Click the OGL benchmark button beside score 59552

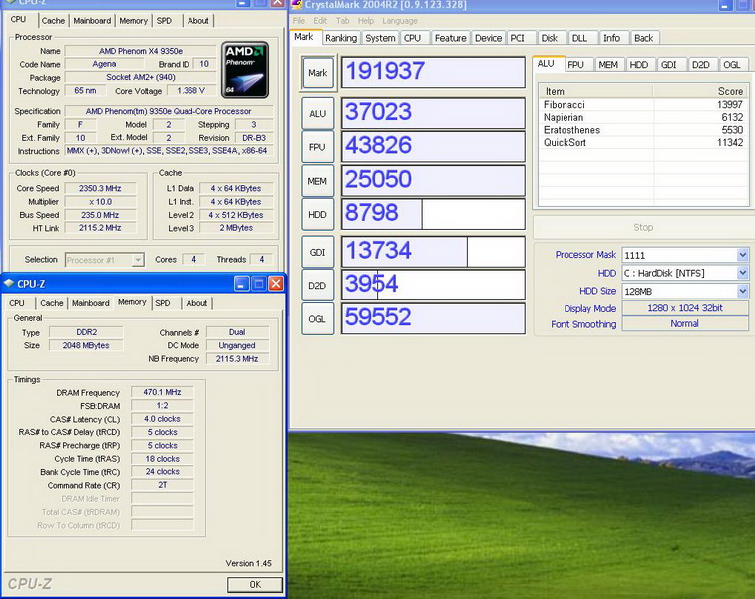[317, 318]
